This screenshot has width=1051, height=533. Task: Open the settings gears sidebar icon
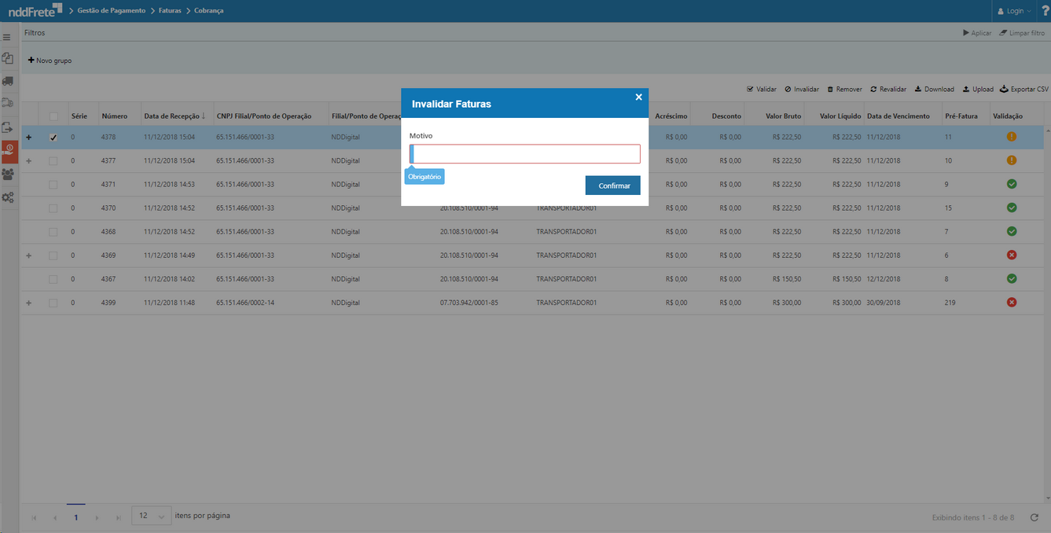(8, 198)
